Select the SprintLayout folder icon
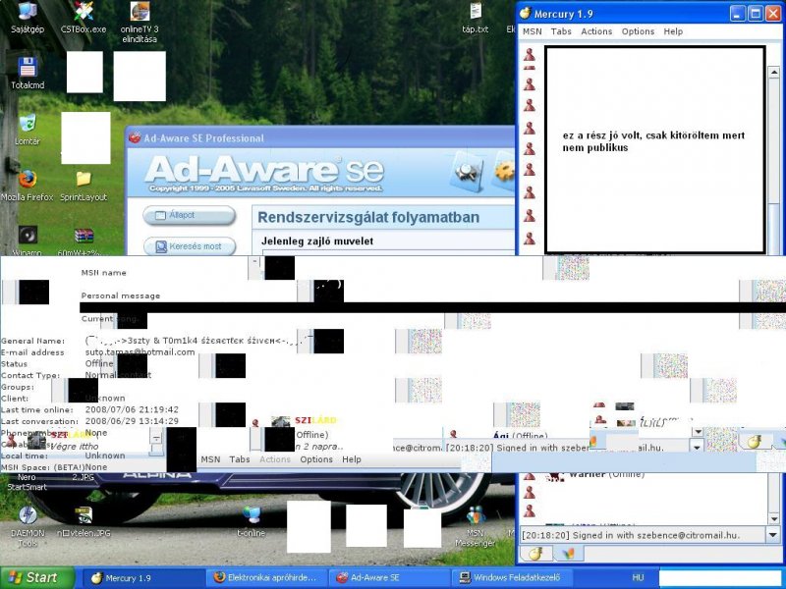 pos(84,186)
